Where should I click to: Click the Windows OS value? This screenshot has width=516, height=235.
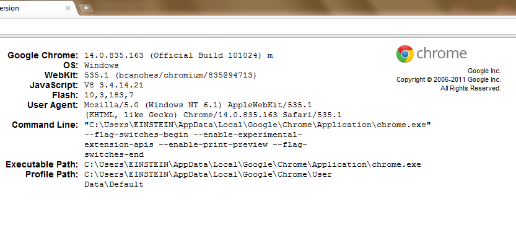102,65
